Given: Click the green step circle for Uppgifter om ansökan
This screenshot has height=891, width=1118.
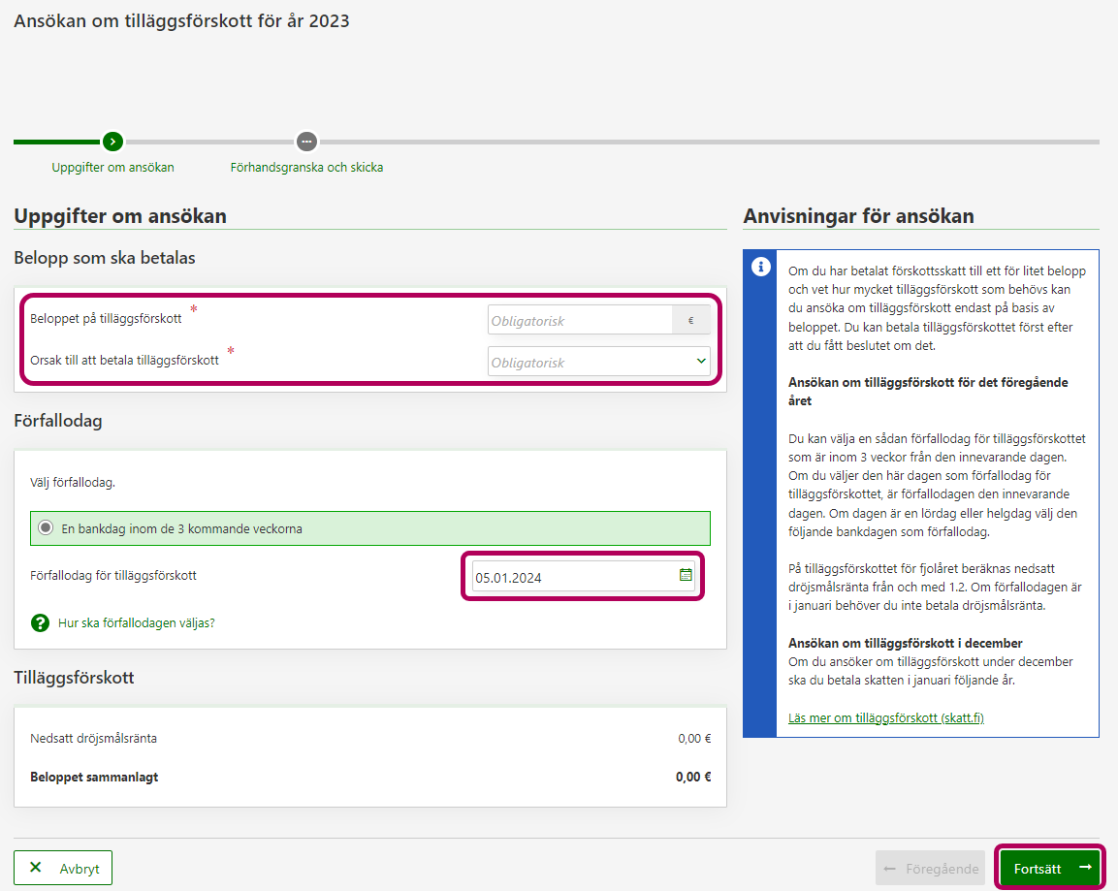Looking at the screenshot, I should coord(112,142).
